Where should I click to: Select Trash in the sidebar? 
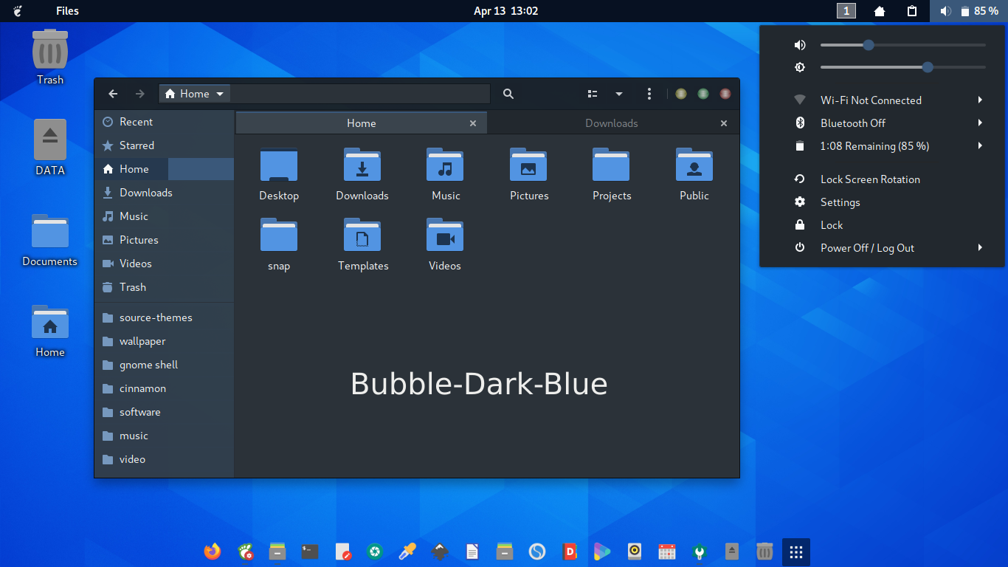coord(165,287)
